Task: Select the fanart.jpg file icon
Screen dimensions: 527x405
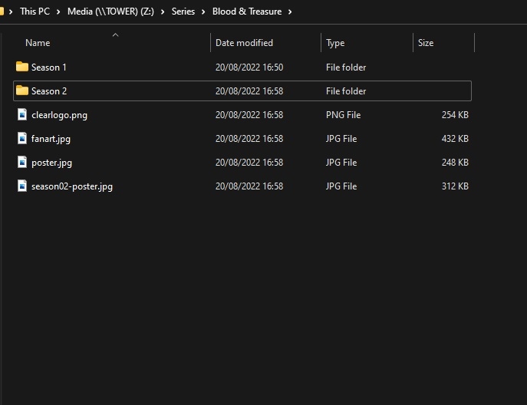Action: click(x=22, y=139)
